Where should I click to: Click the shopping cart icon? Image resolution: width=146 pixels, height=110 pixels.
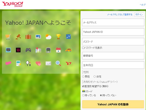[8, 37]
